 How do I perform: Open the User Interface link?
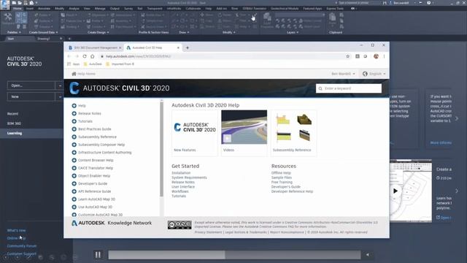coord(183,187)
